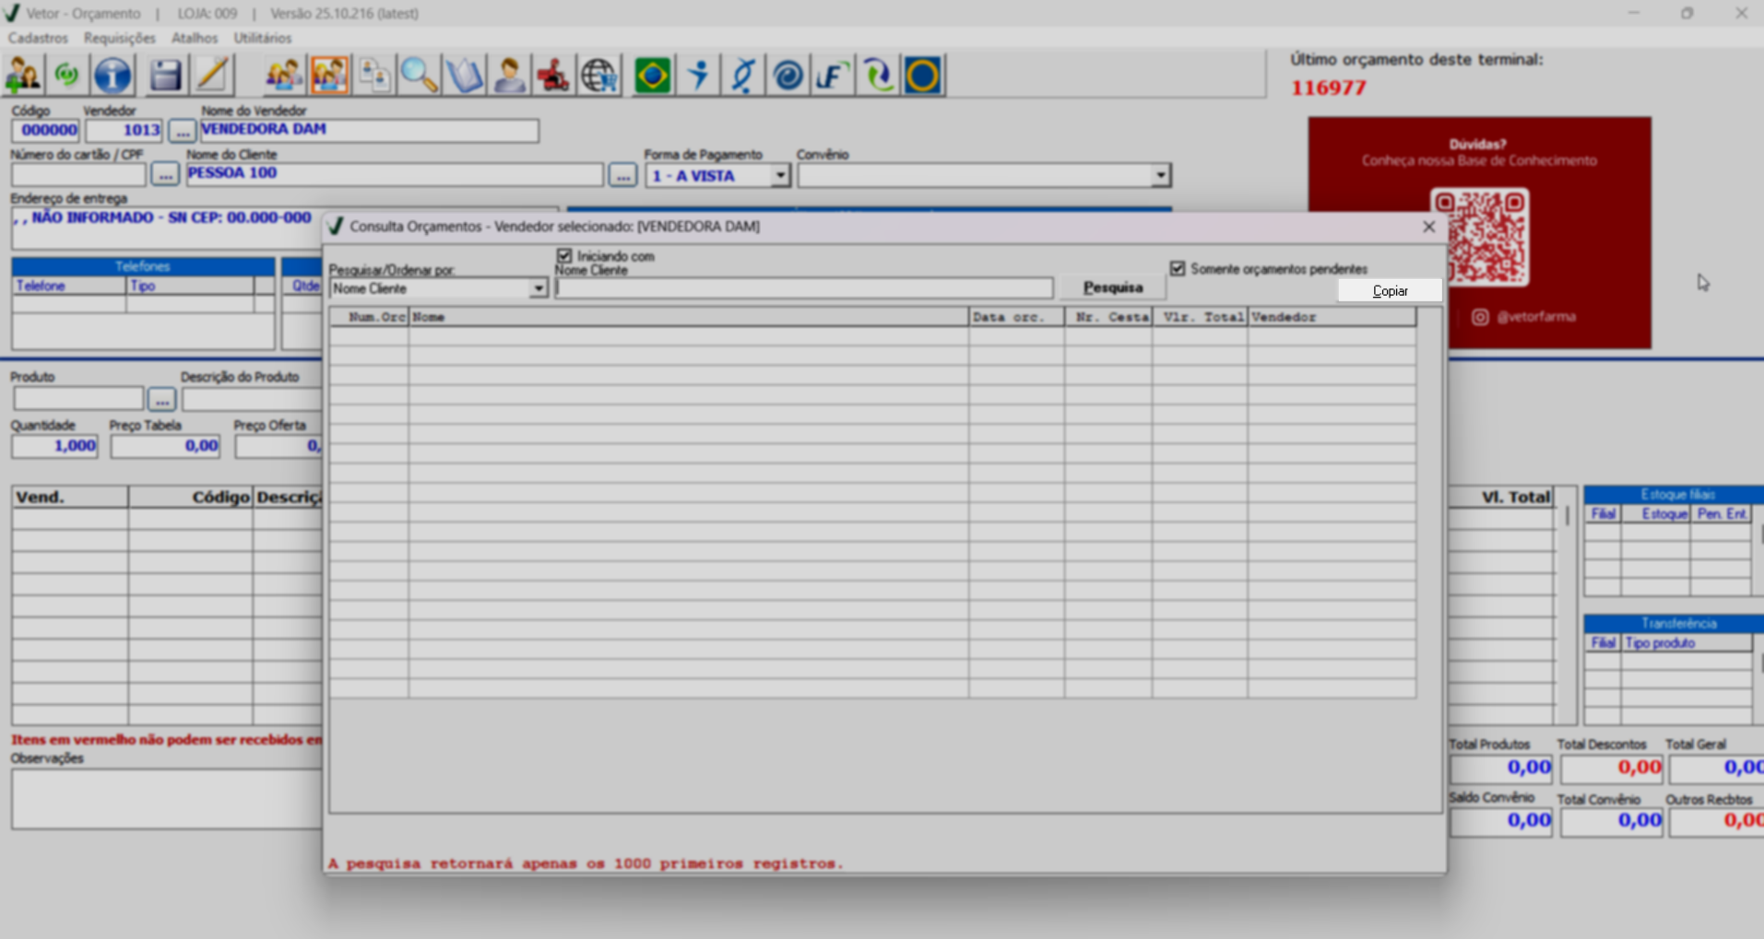Click the 'Estoque' column in Estoque filiais

[x=1655, y=513]
